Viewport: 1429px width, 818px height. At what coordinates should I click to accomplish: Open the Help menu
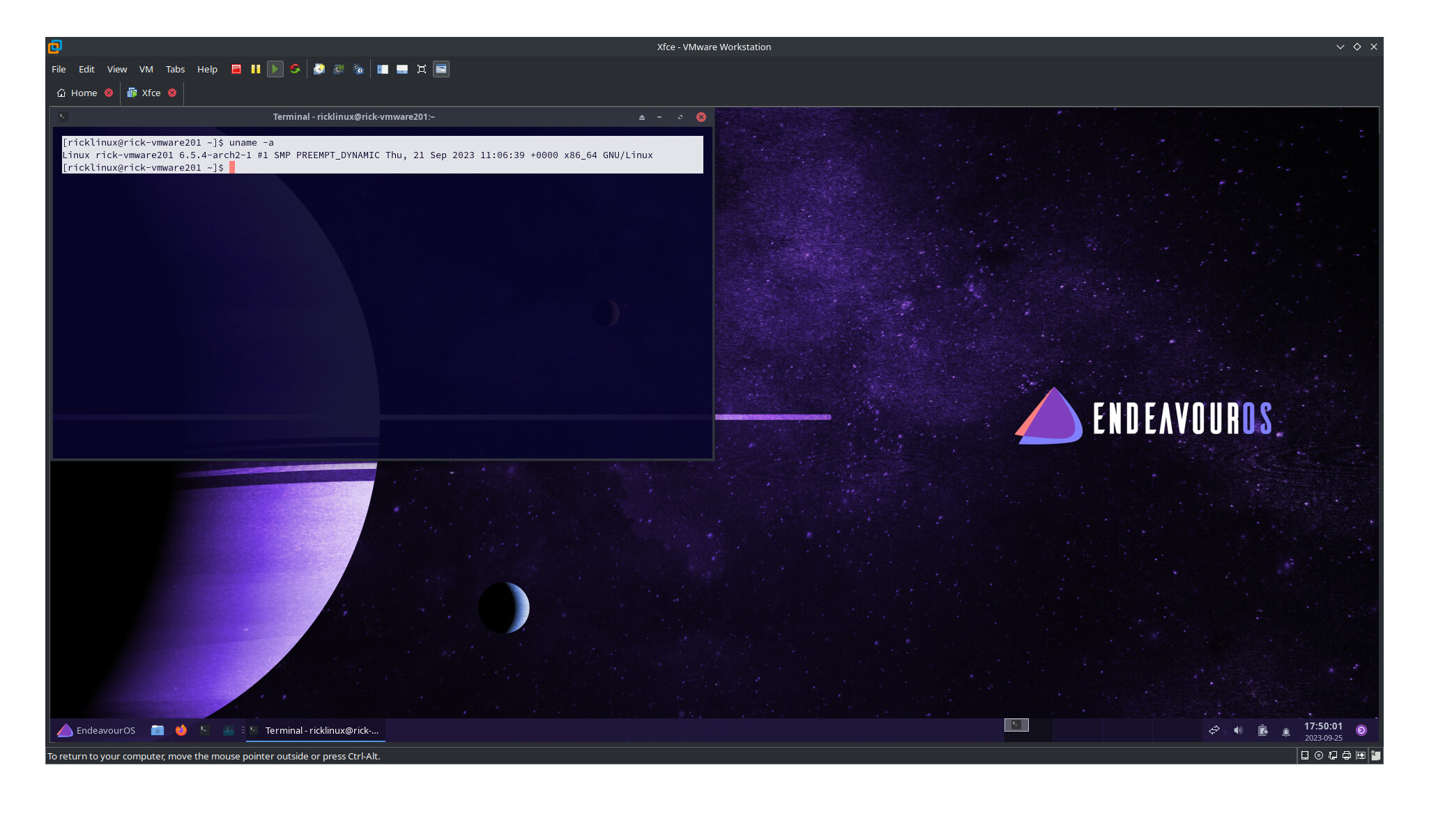coord(207,69)
